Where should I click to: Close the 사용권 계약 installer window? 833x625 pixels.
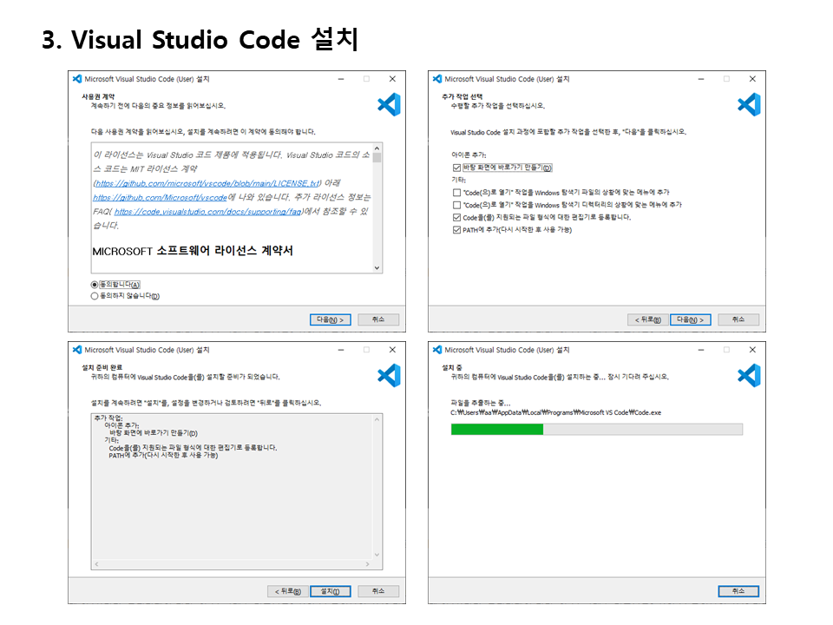[392, 79]
